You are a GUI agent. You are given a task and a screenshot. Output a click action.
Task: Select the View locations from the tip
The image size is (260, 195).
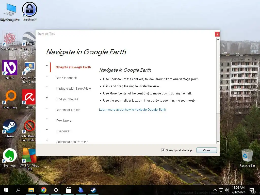(x=72, y=142)
